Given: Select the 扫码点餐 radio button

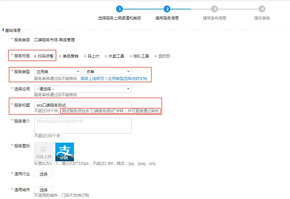Looking at the screenshot, I should (x=35, y=56).
